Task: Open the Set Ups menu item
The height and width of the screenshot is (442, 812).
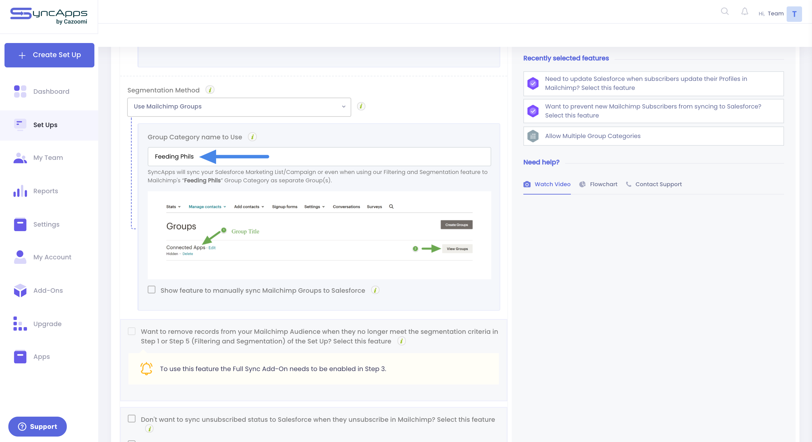Action: pos(49,125)
